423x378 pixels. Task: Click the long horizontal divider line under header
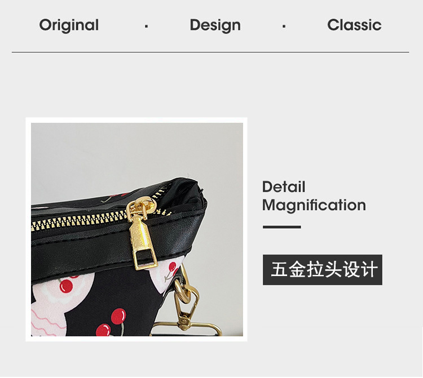210,52
